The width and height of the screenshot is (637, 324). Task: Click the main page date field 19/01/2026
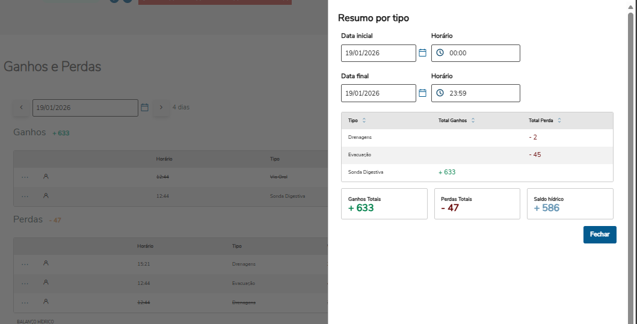tap(85, 108)
